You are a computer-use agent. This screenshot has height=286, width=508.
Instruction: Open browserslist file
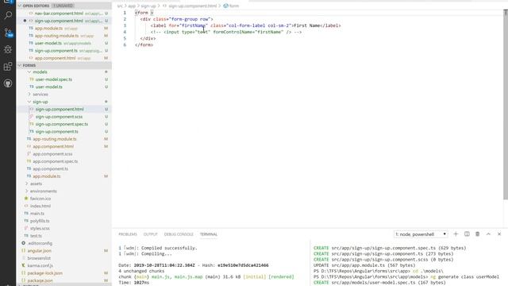pyautogui.click(x=63, y=258)
